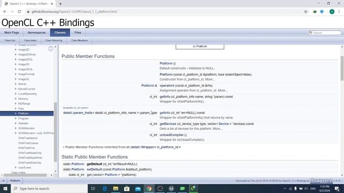Launch Microsoft Edge from the taskbar

(105, 188)
